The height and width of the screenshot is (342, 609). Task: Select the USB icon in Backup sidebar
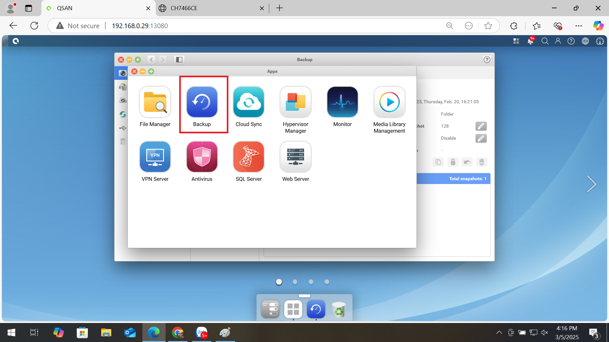tap(122, 128)
